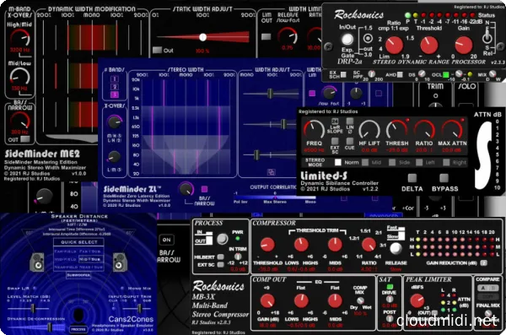Viewport: 506px width, 335px height.
Task: Click the THRESHOLD knob in the MB-3X compressor
Action: (x=268, y=245)
